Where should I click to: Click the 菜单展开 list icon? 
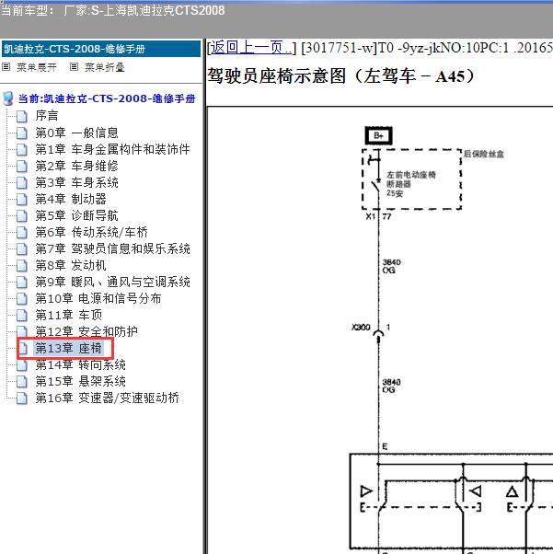[x=6, y=67]
